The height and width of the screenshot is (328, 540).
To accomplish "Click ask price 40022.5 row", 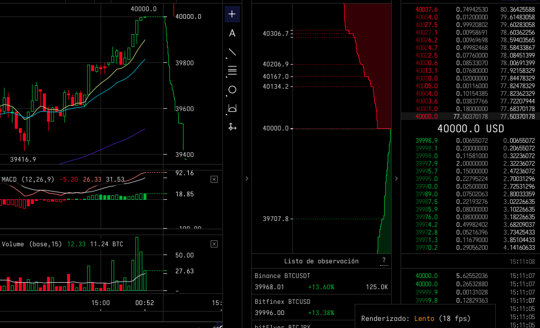I will (470, 55).
